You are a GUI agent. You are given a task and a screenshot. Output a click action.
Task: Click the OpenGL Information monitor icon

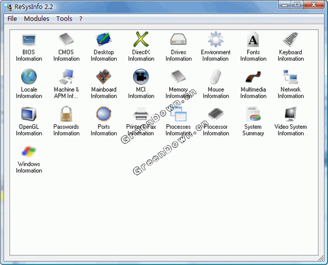[29, 114]
